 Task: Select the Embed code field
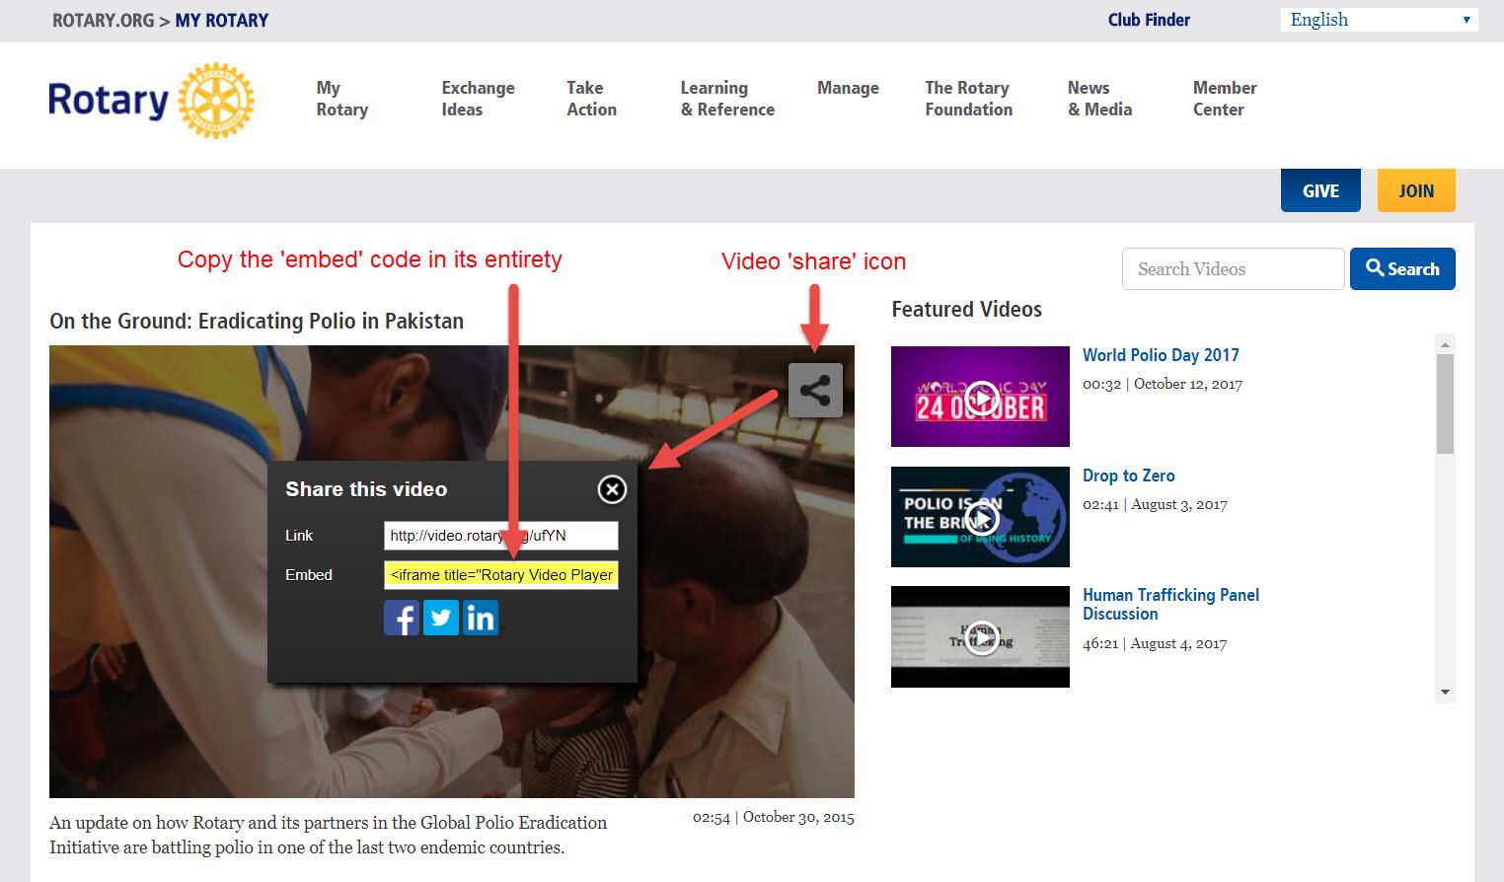pos(500,575)
